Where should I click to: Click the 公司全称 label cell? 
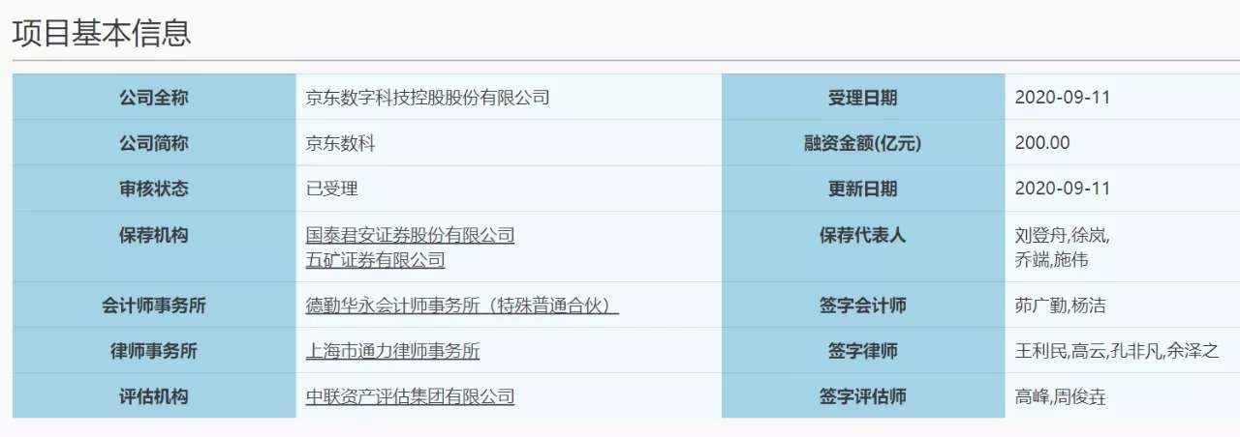pos(154,97)
